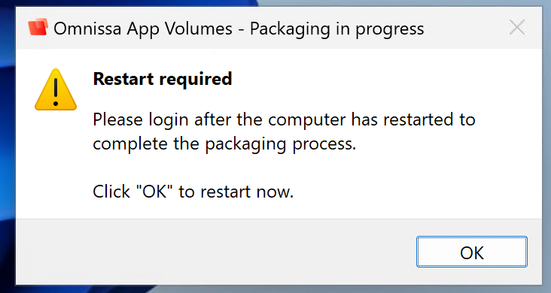Click the 'complete the packaging process.' line
551x293 pixels.
coord(224,144)
